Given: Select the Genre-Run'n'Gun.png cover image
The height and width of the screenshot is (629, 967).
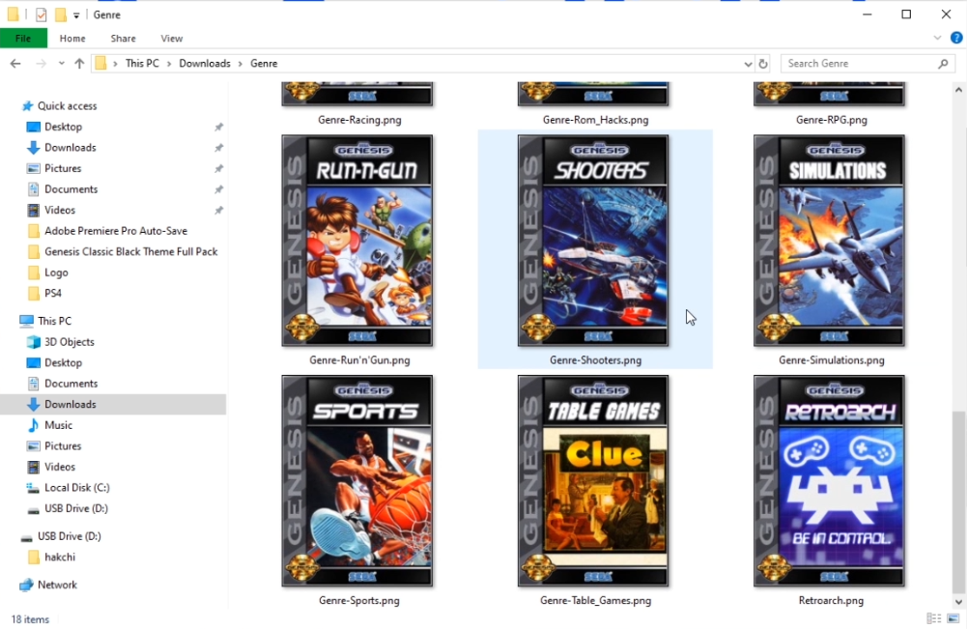Looking at the screenshot, I should [357, 241].
